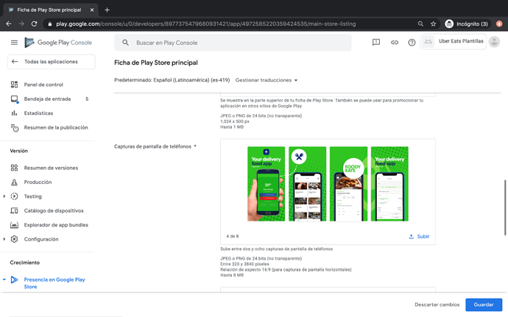The height and width of the screenshot is (317, 508).
Task: Expand the Configuración section in sidebar
Action: (4, 239)
